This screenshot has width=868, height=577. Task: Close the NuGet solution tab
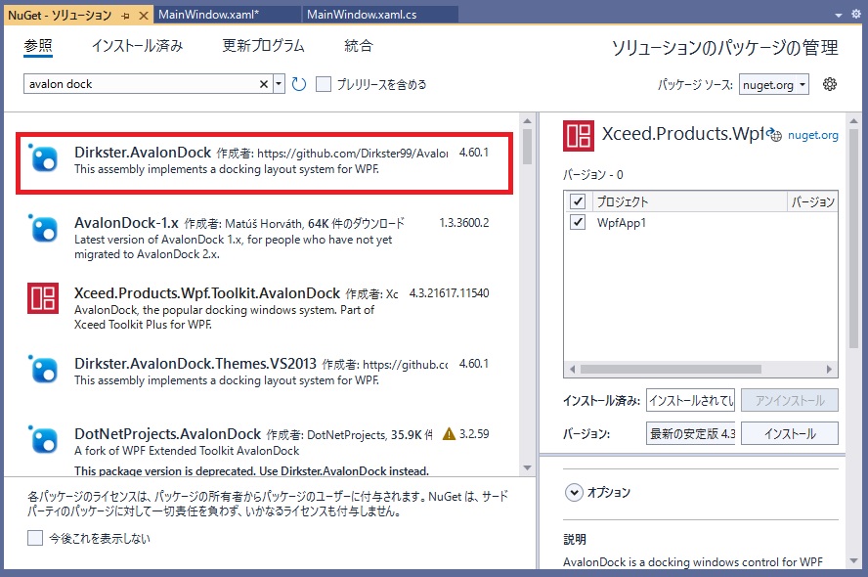pos(144,16)
